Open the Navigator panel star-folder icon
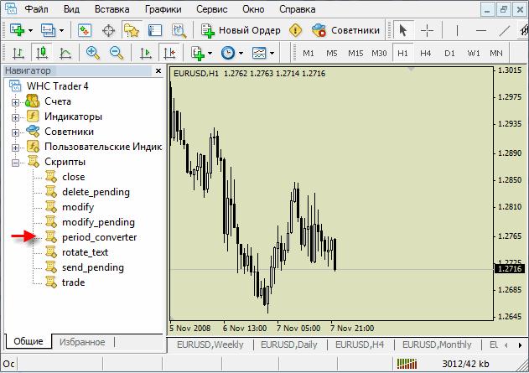529x373 pixels. (x=132, y=30)
